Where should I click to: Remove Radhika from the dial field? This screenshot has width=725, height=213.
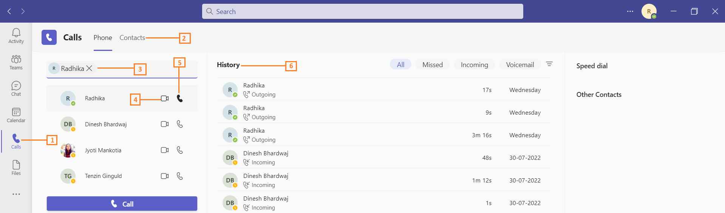point(89,68)
